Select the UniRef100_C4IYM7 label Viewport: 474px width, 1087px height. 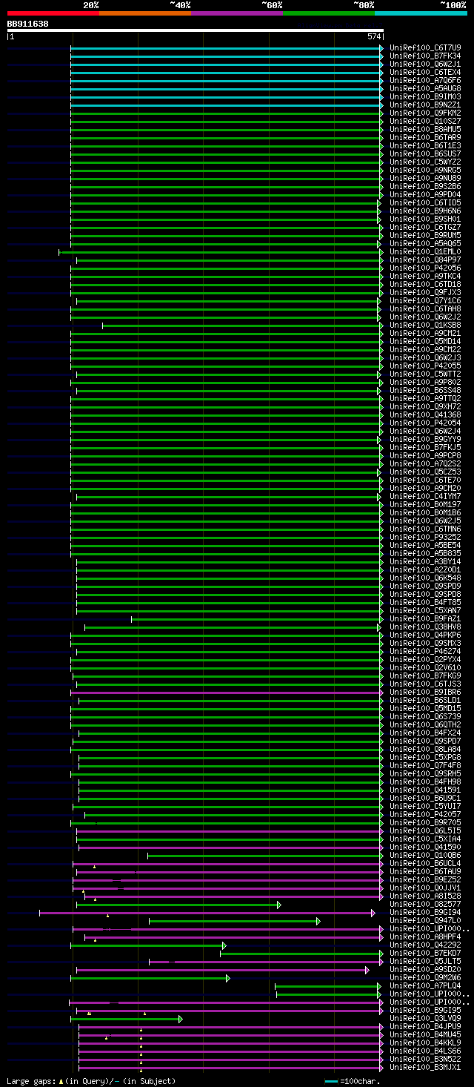pyautogui.click(x=425, y=496)
